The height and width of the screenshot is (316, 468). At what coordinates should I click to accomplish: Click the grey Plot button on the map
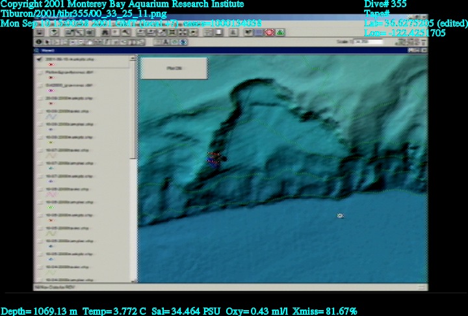(174, 68)
